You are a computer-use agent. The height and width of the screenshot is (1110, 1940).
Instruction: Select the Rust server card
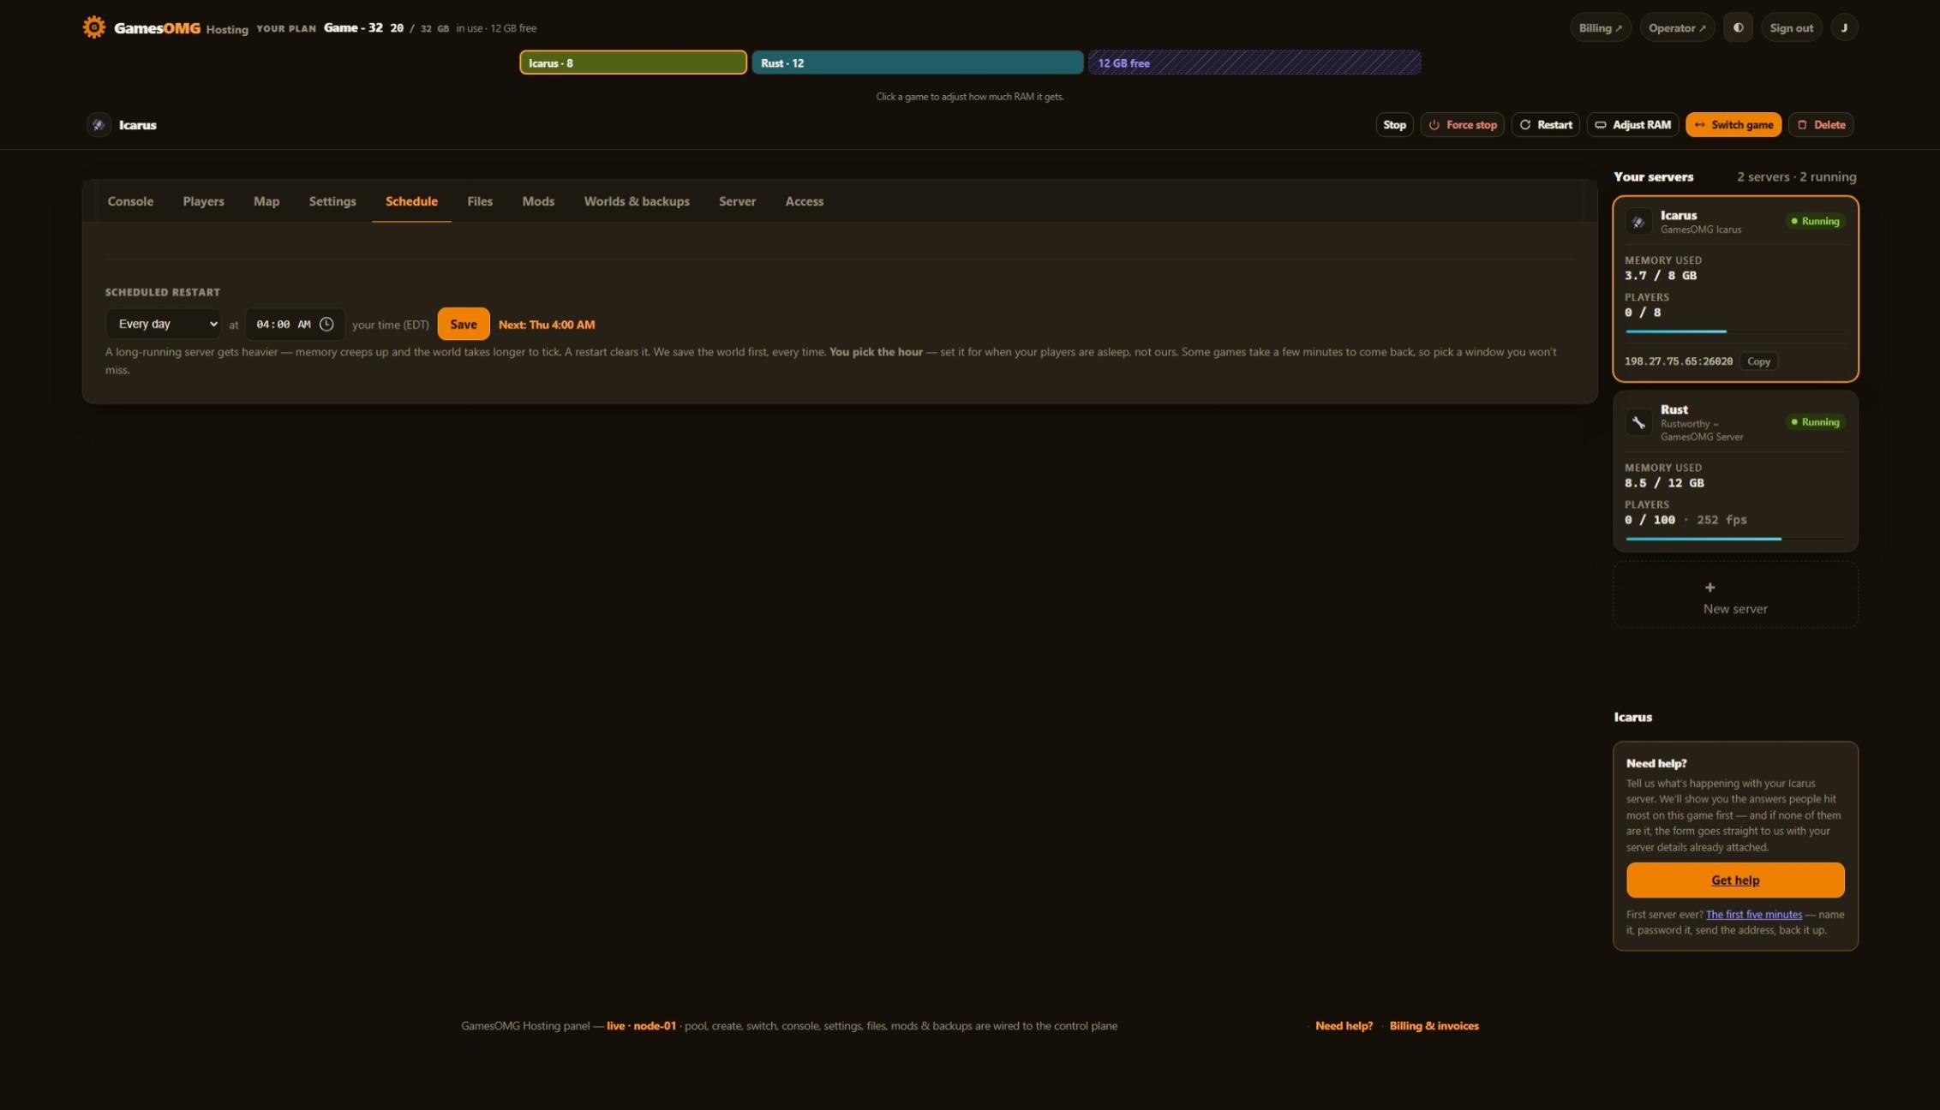pos(1734,472)
